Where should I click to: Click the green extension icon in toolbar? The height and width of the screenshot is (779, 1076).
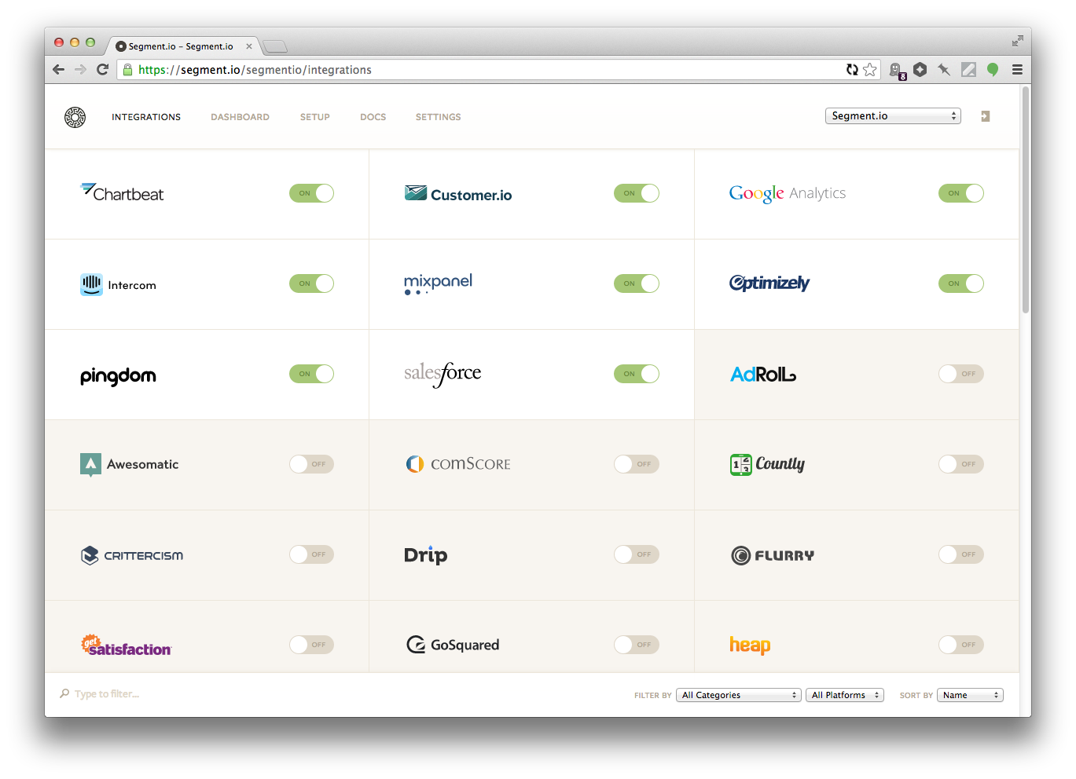click(x=993, y=69)
